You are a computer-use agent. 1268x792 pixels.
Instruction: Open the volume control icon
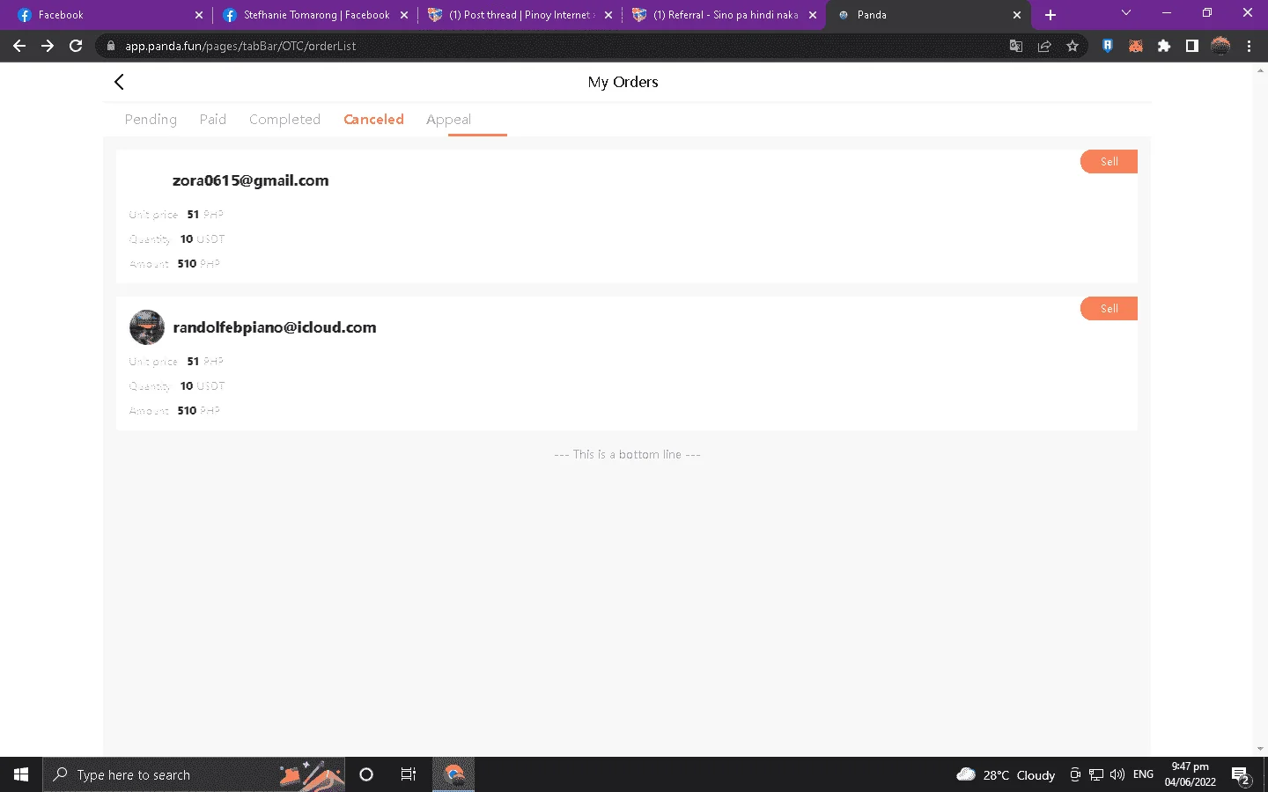pyautogui.click(x=1117, y=774)
